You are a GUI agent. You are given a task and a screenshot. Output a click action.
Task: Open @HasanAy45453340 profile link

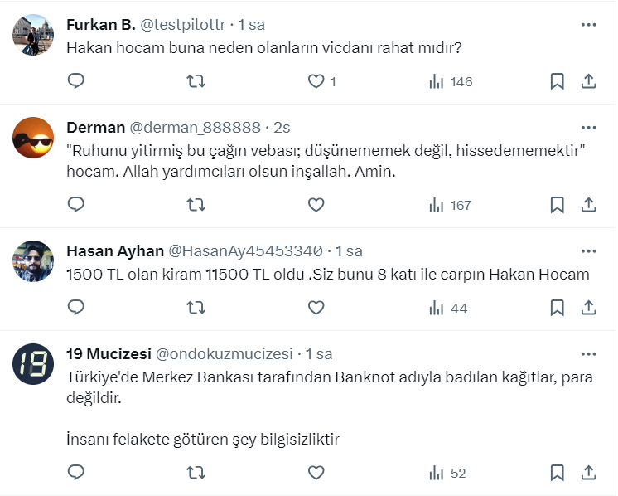[x=245, y=251]
